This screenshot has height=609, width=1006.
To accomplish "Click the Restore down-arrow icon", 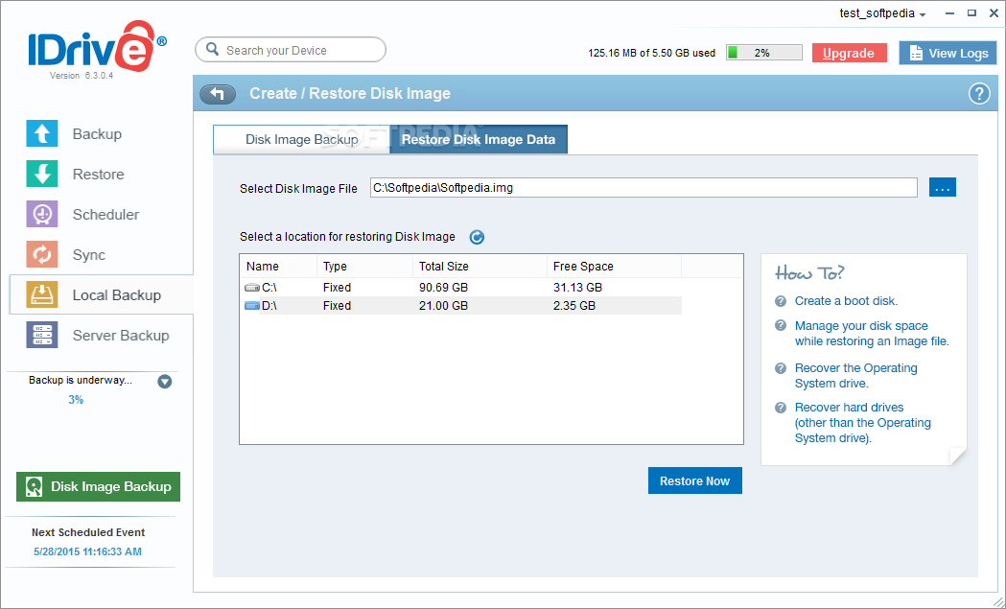I will (x=41, y=174).
